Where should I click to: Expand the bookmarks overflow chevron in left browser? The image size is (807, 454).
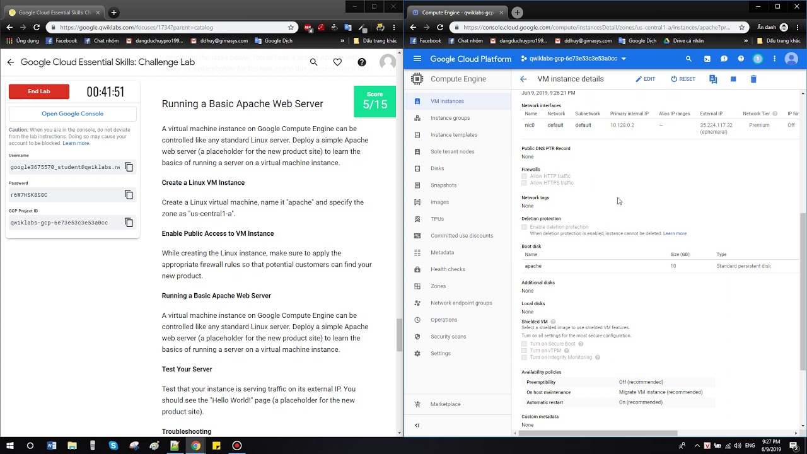[342, 41]
